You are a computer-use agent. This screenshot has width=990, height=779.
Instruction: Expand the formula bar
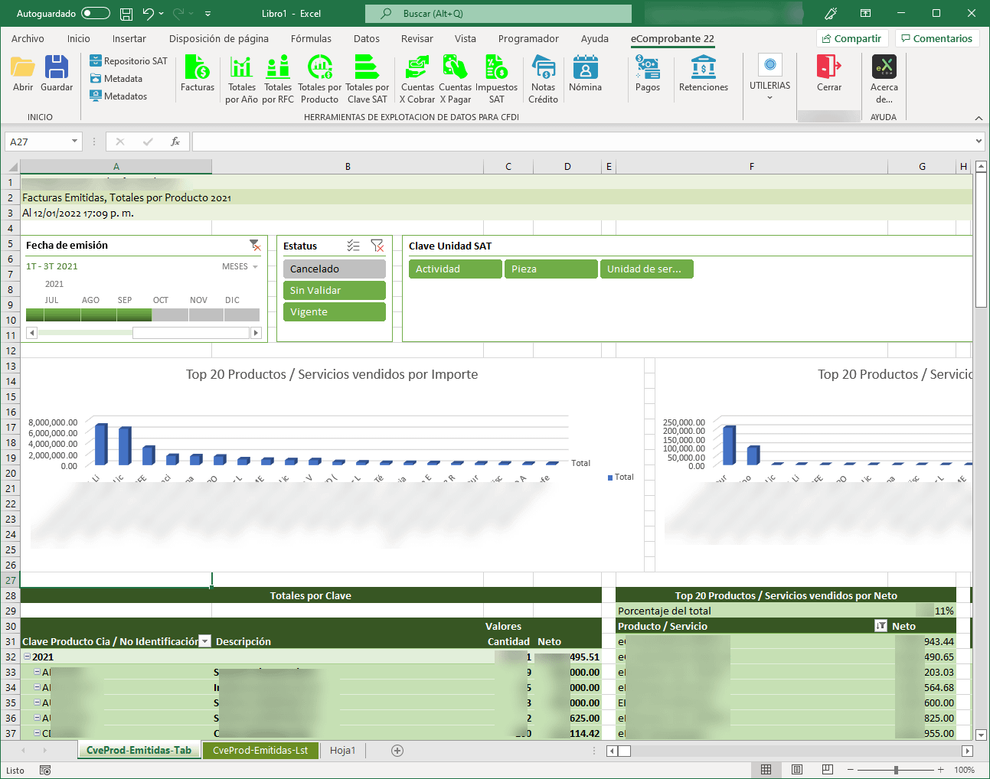[979, 142]
